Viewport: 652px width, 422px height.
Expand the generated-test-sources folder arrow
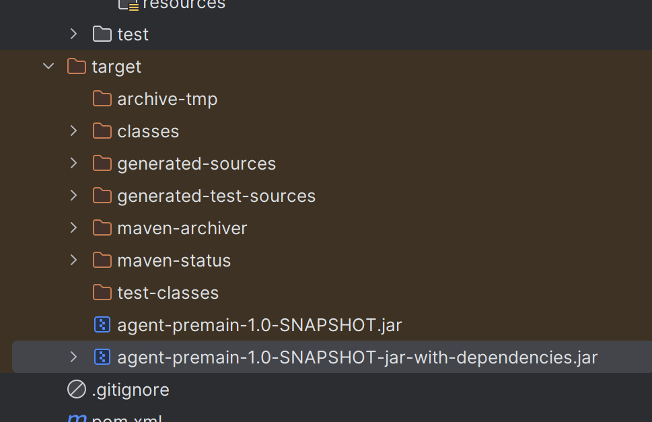coord(74,196)
